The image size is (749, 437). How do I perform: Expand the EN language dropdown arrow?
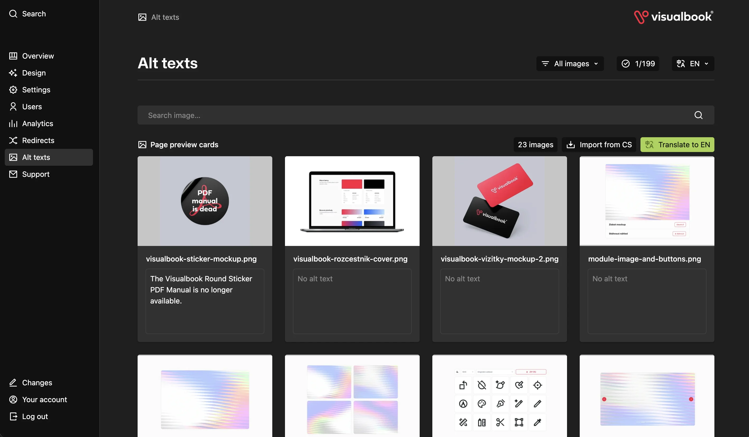[x=706, y=64]
